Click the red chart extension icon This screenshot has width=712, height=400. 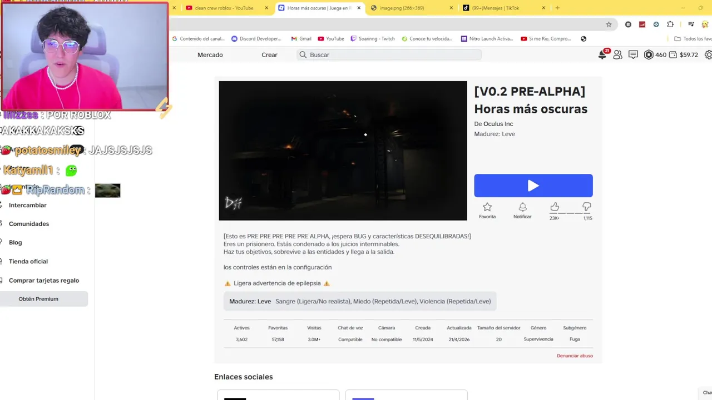coord(642,24)
